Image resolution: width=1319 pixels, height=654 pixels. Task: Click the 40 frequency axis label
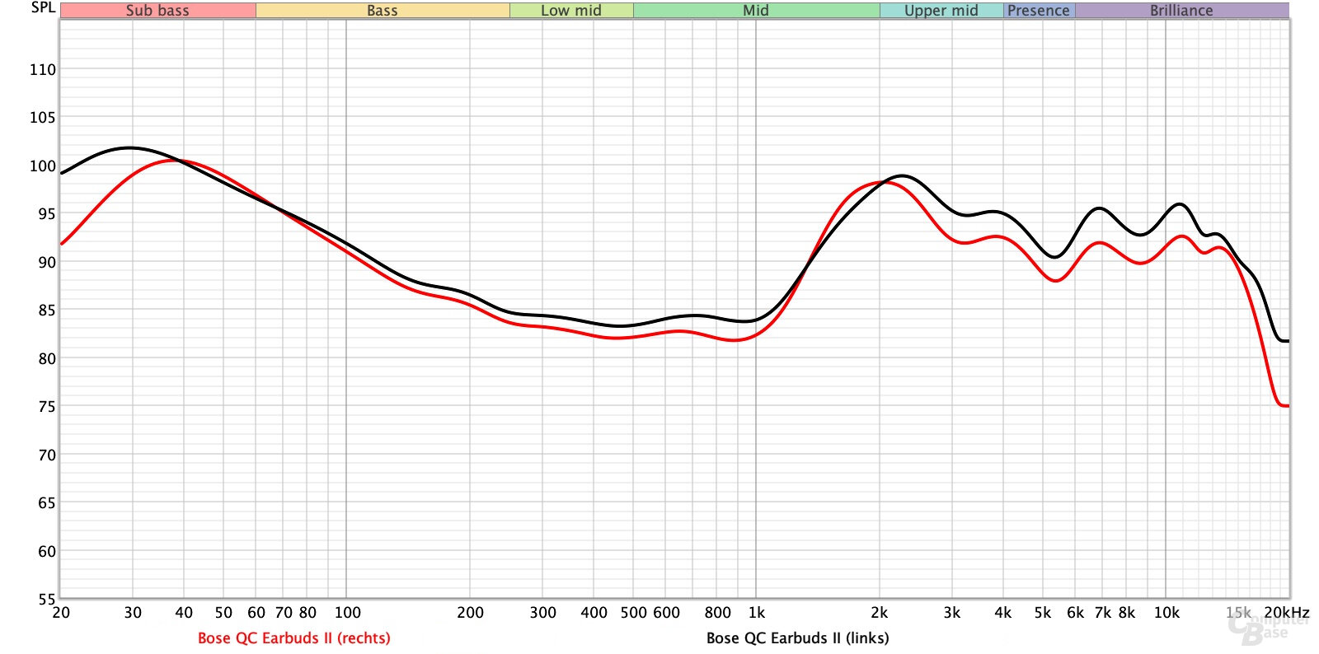pyautogui.click(x=184, y=613)
